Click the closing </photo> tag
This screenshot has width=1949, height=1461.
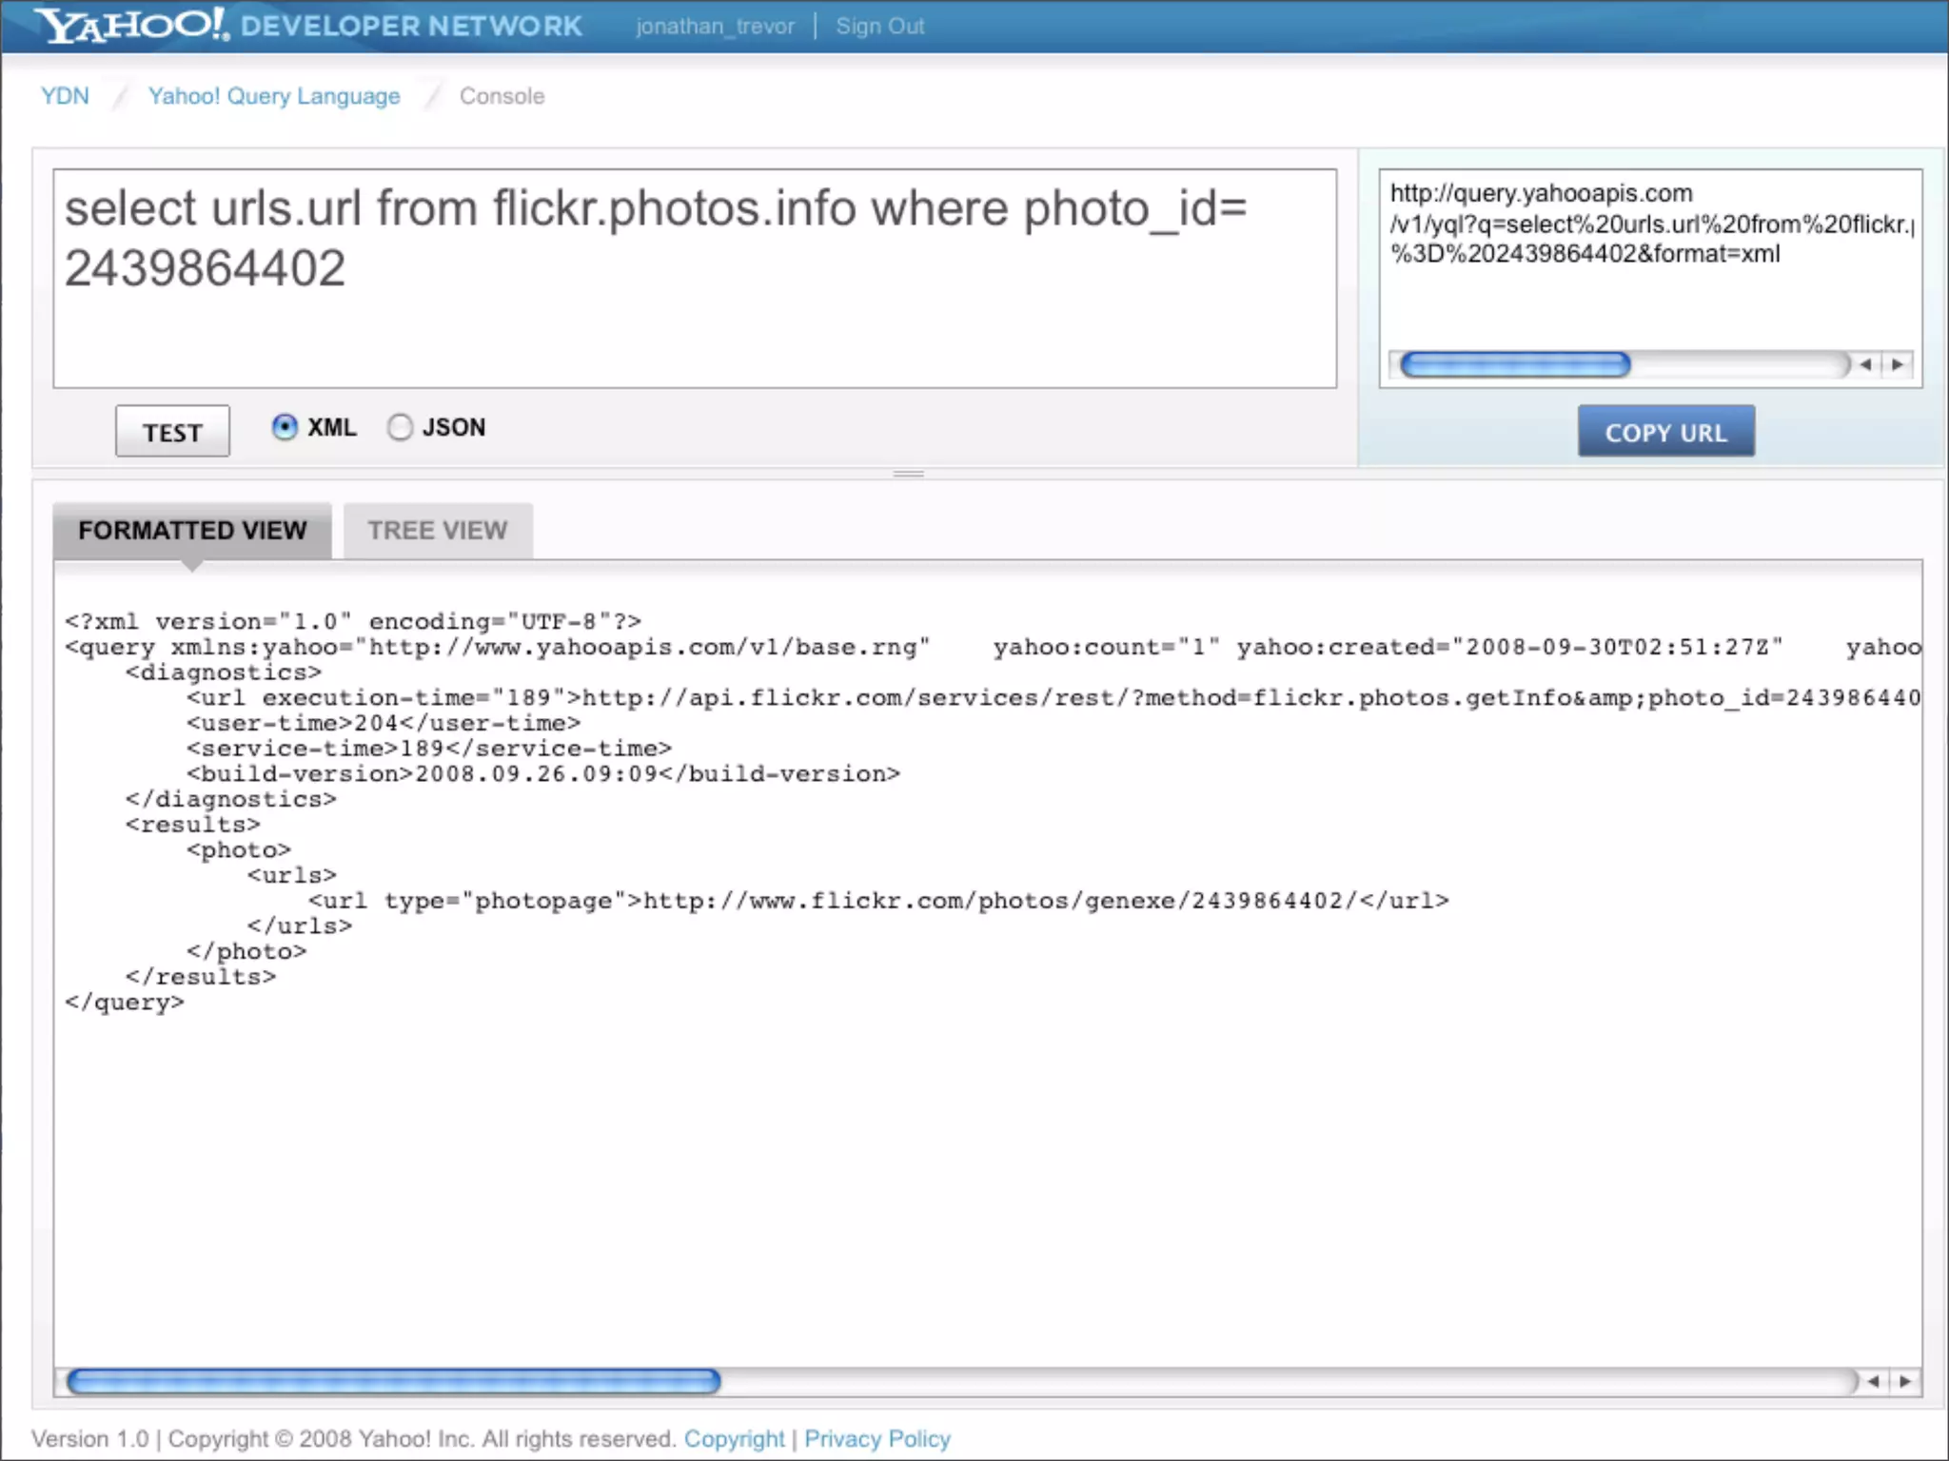click(246, 951)
